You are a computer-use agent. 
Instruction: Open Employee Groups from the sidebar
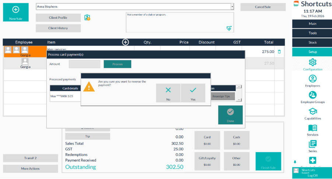(x=312, y=95)
